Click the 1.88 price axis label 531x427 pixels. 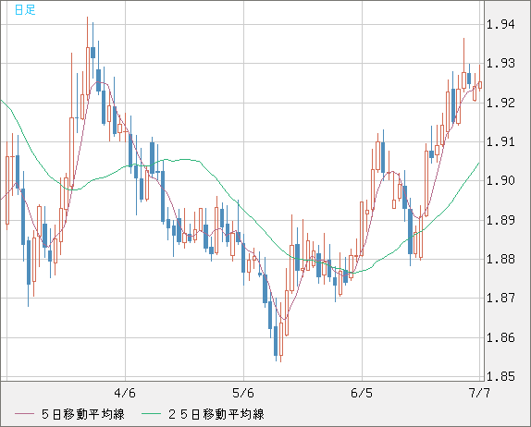(500, 259)
